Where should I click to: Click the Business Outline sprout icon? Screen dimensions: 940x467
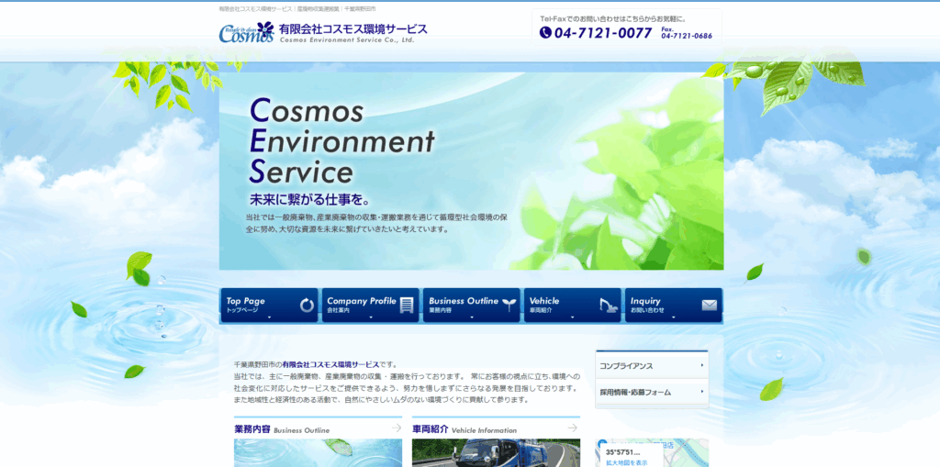tap(508, 305)
